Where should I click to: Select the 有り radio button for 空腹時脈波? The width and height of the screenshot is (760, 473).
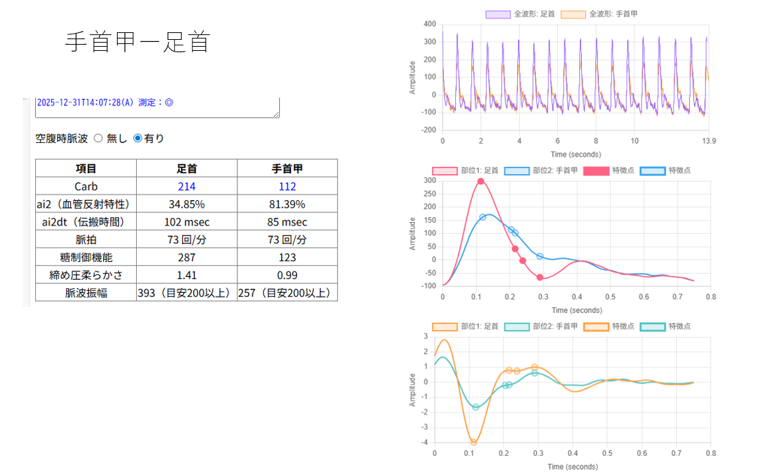pyautogui.click(x=138, y=138)
